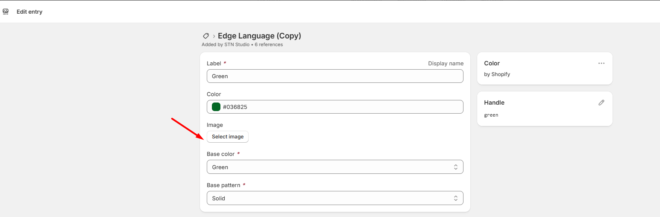Image resolution: width=660 pixels, height=217 pixels.
Task: Click the Select image button
Action: [x=228, y=137]
